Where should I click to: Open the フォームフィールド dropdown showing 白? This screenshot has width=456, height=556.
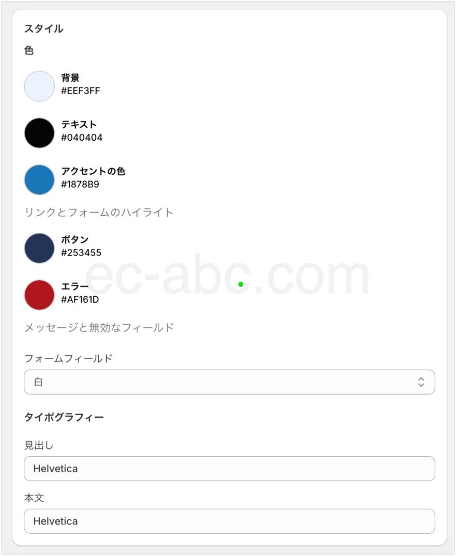(x=229, y=382)
